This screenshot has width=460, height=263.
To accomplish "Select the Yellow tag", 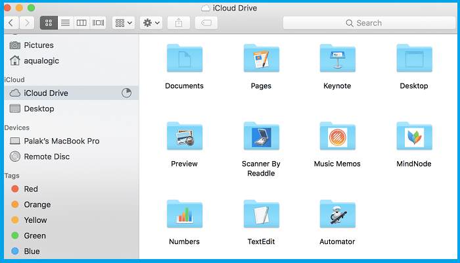I will tap(71, 220).
